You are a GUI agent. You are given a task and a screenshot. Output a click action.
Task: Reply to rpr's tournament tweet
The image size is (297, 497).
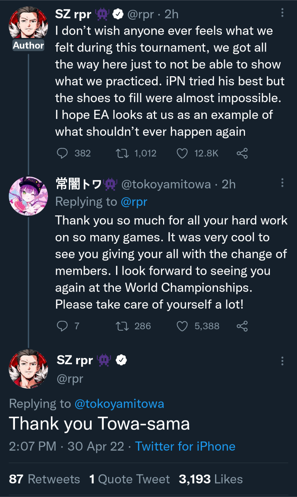[63, 153]
